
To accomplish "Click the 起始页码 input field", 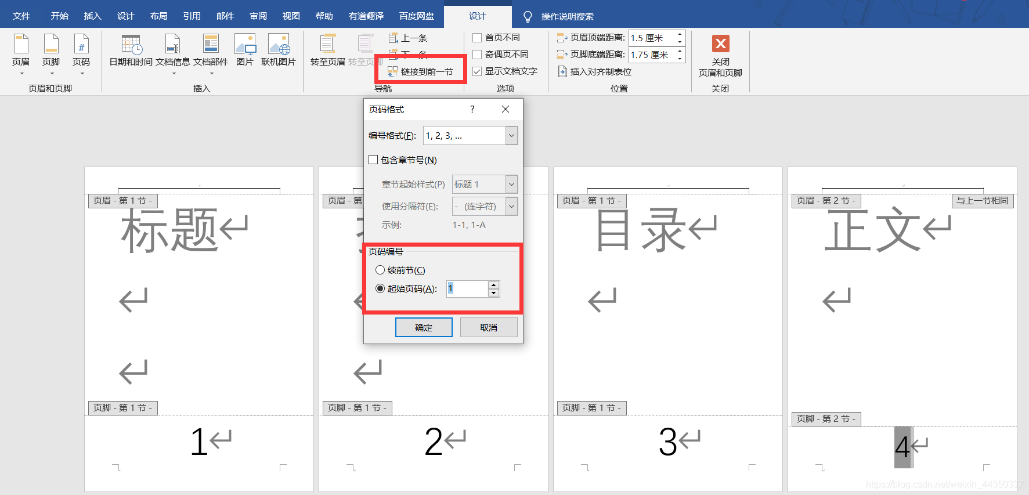I will point(467,288).
